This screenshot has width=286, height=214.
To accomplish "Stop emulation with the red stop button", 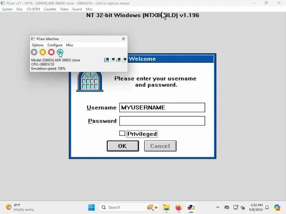I will [51, 52].
